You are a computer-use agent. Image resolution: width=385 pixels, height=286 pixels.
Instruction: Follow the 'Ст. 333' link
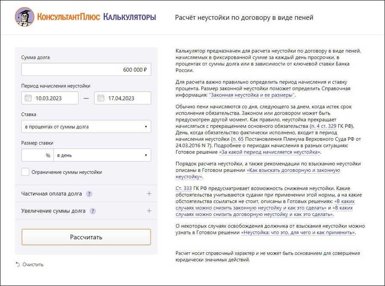(x=184, y=188)
